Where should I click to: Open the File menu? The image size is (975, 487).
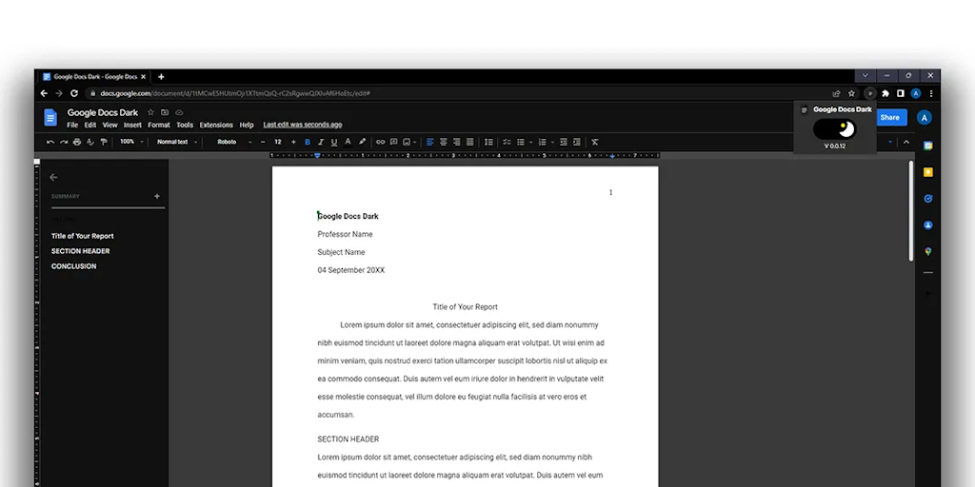(72, 125)
